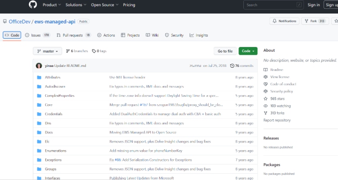338x180 pixels.
Task: Open the Attributes folder
Action: 52,77
